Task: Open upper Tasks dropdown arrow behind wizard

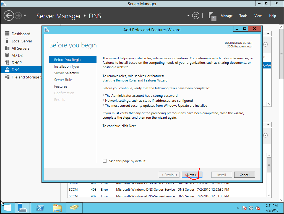Action: click(268, 33)
